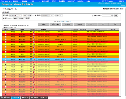Export events with the CSV button
Screen dimensions: 126x99
[103, 24]
